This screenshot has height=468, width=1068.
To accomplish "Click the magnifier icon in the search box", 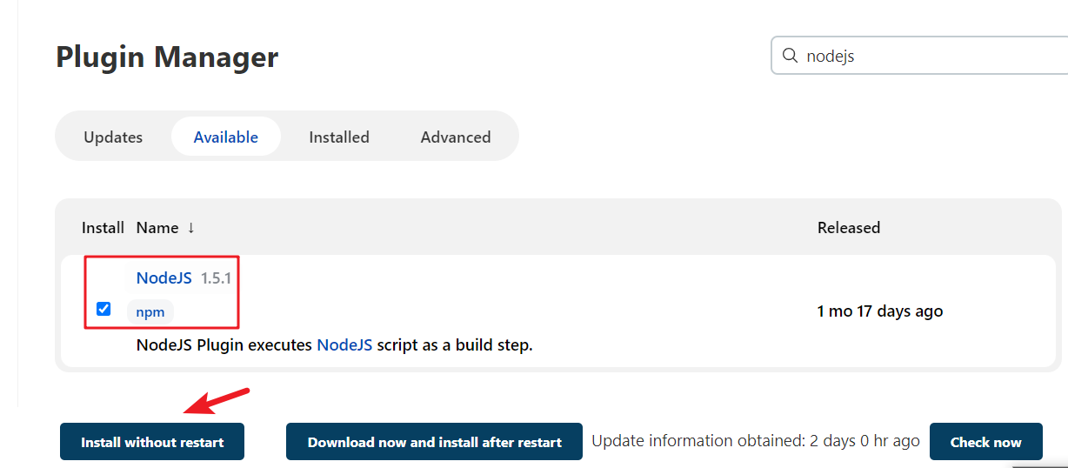I will tap(790, 56).
